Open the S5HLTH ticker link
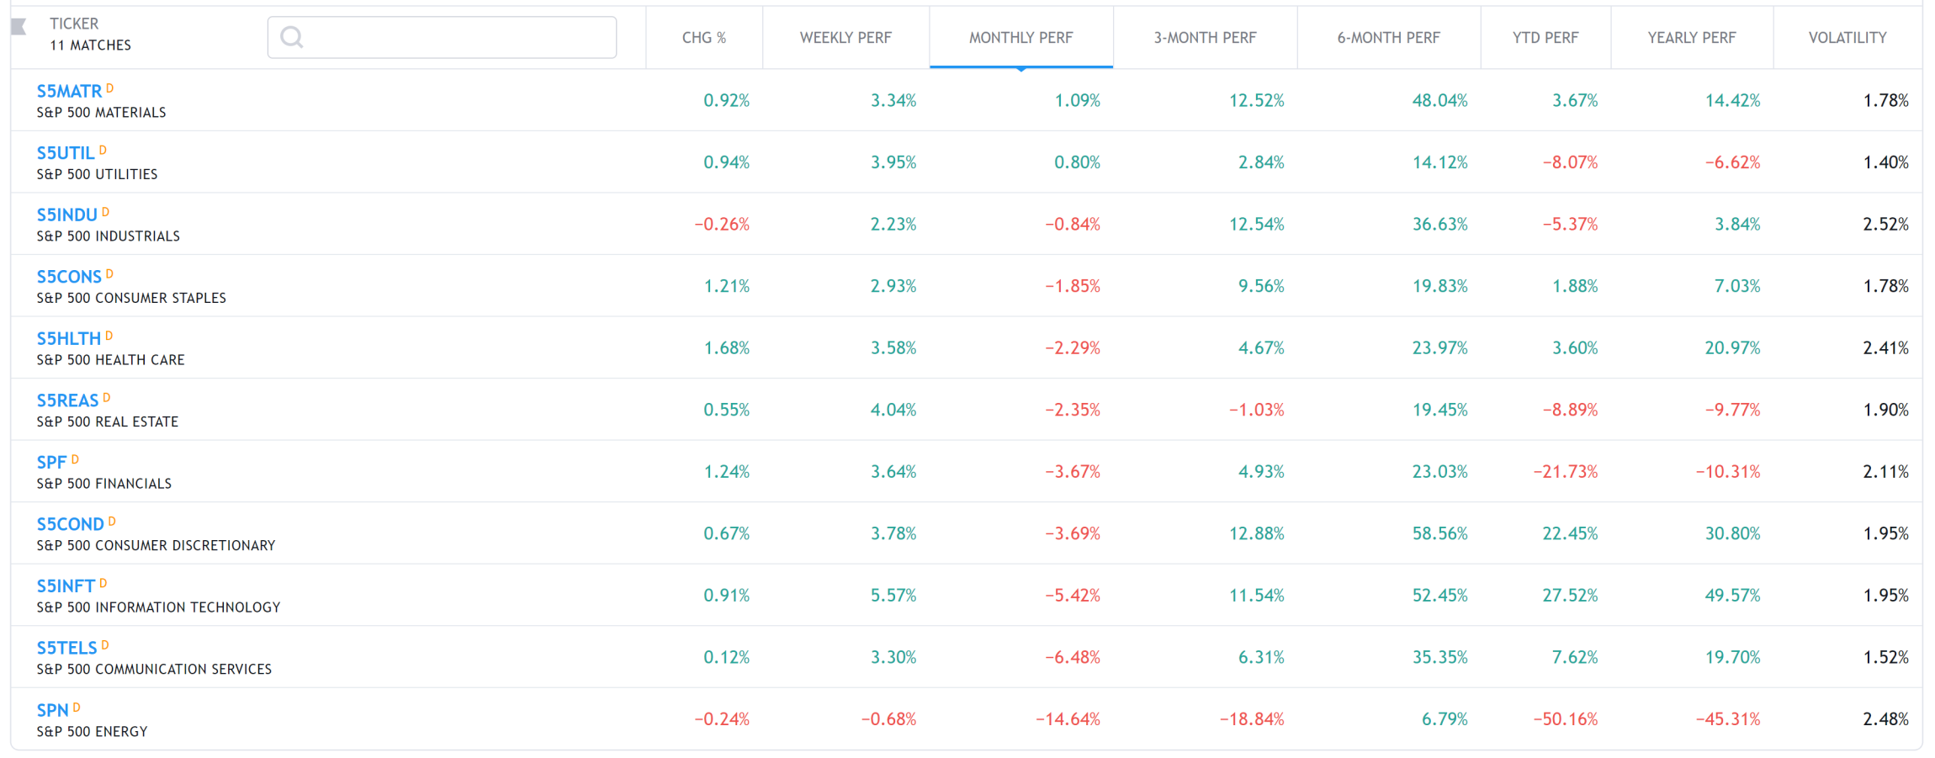The height and width of the screenshot is (758, 1935). (68, 338)
